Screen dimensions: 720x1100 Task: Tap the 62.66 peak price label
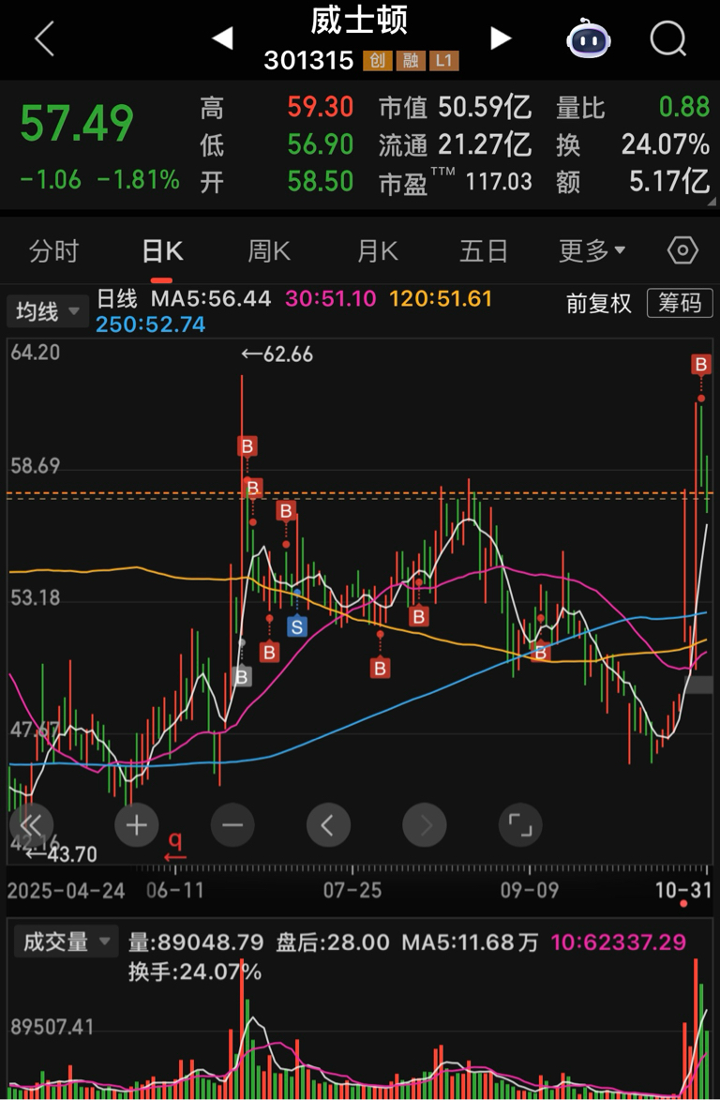point(277,354)
